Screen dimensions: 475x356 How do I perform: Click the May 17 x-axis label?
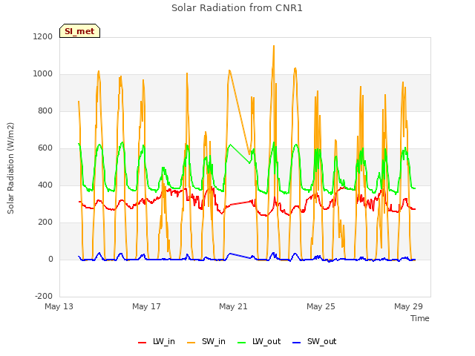click(x=146, y=306)
